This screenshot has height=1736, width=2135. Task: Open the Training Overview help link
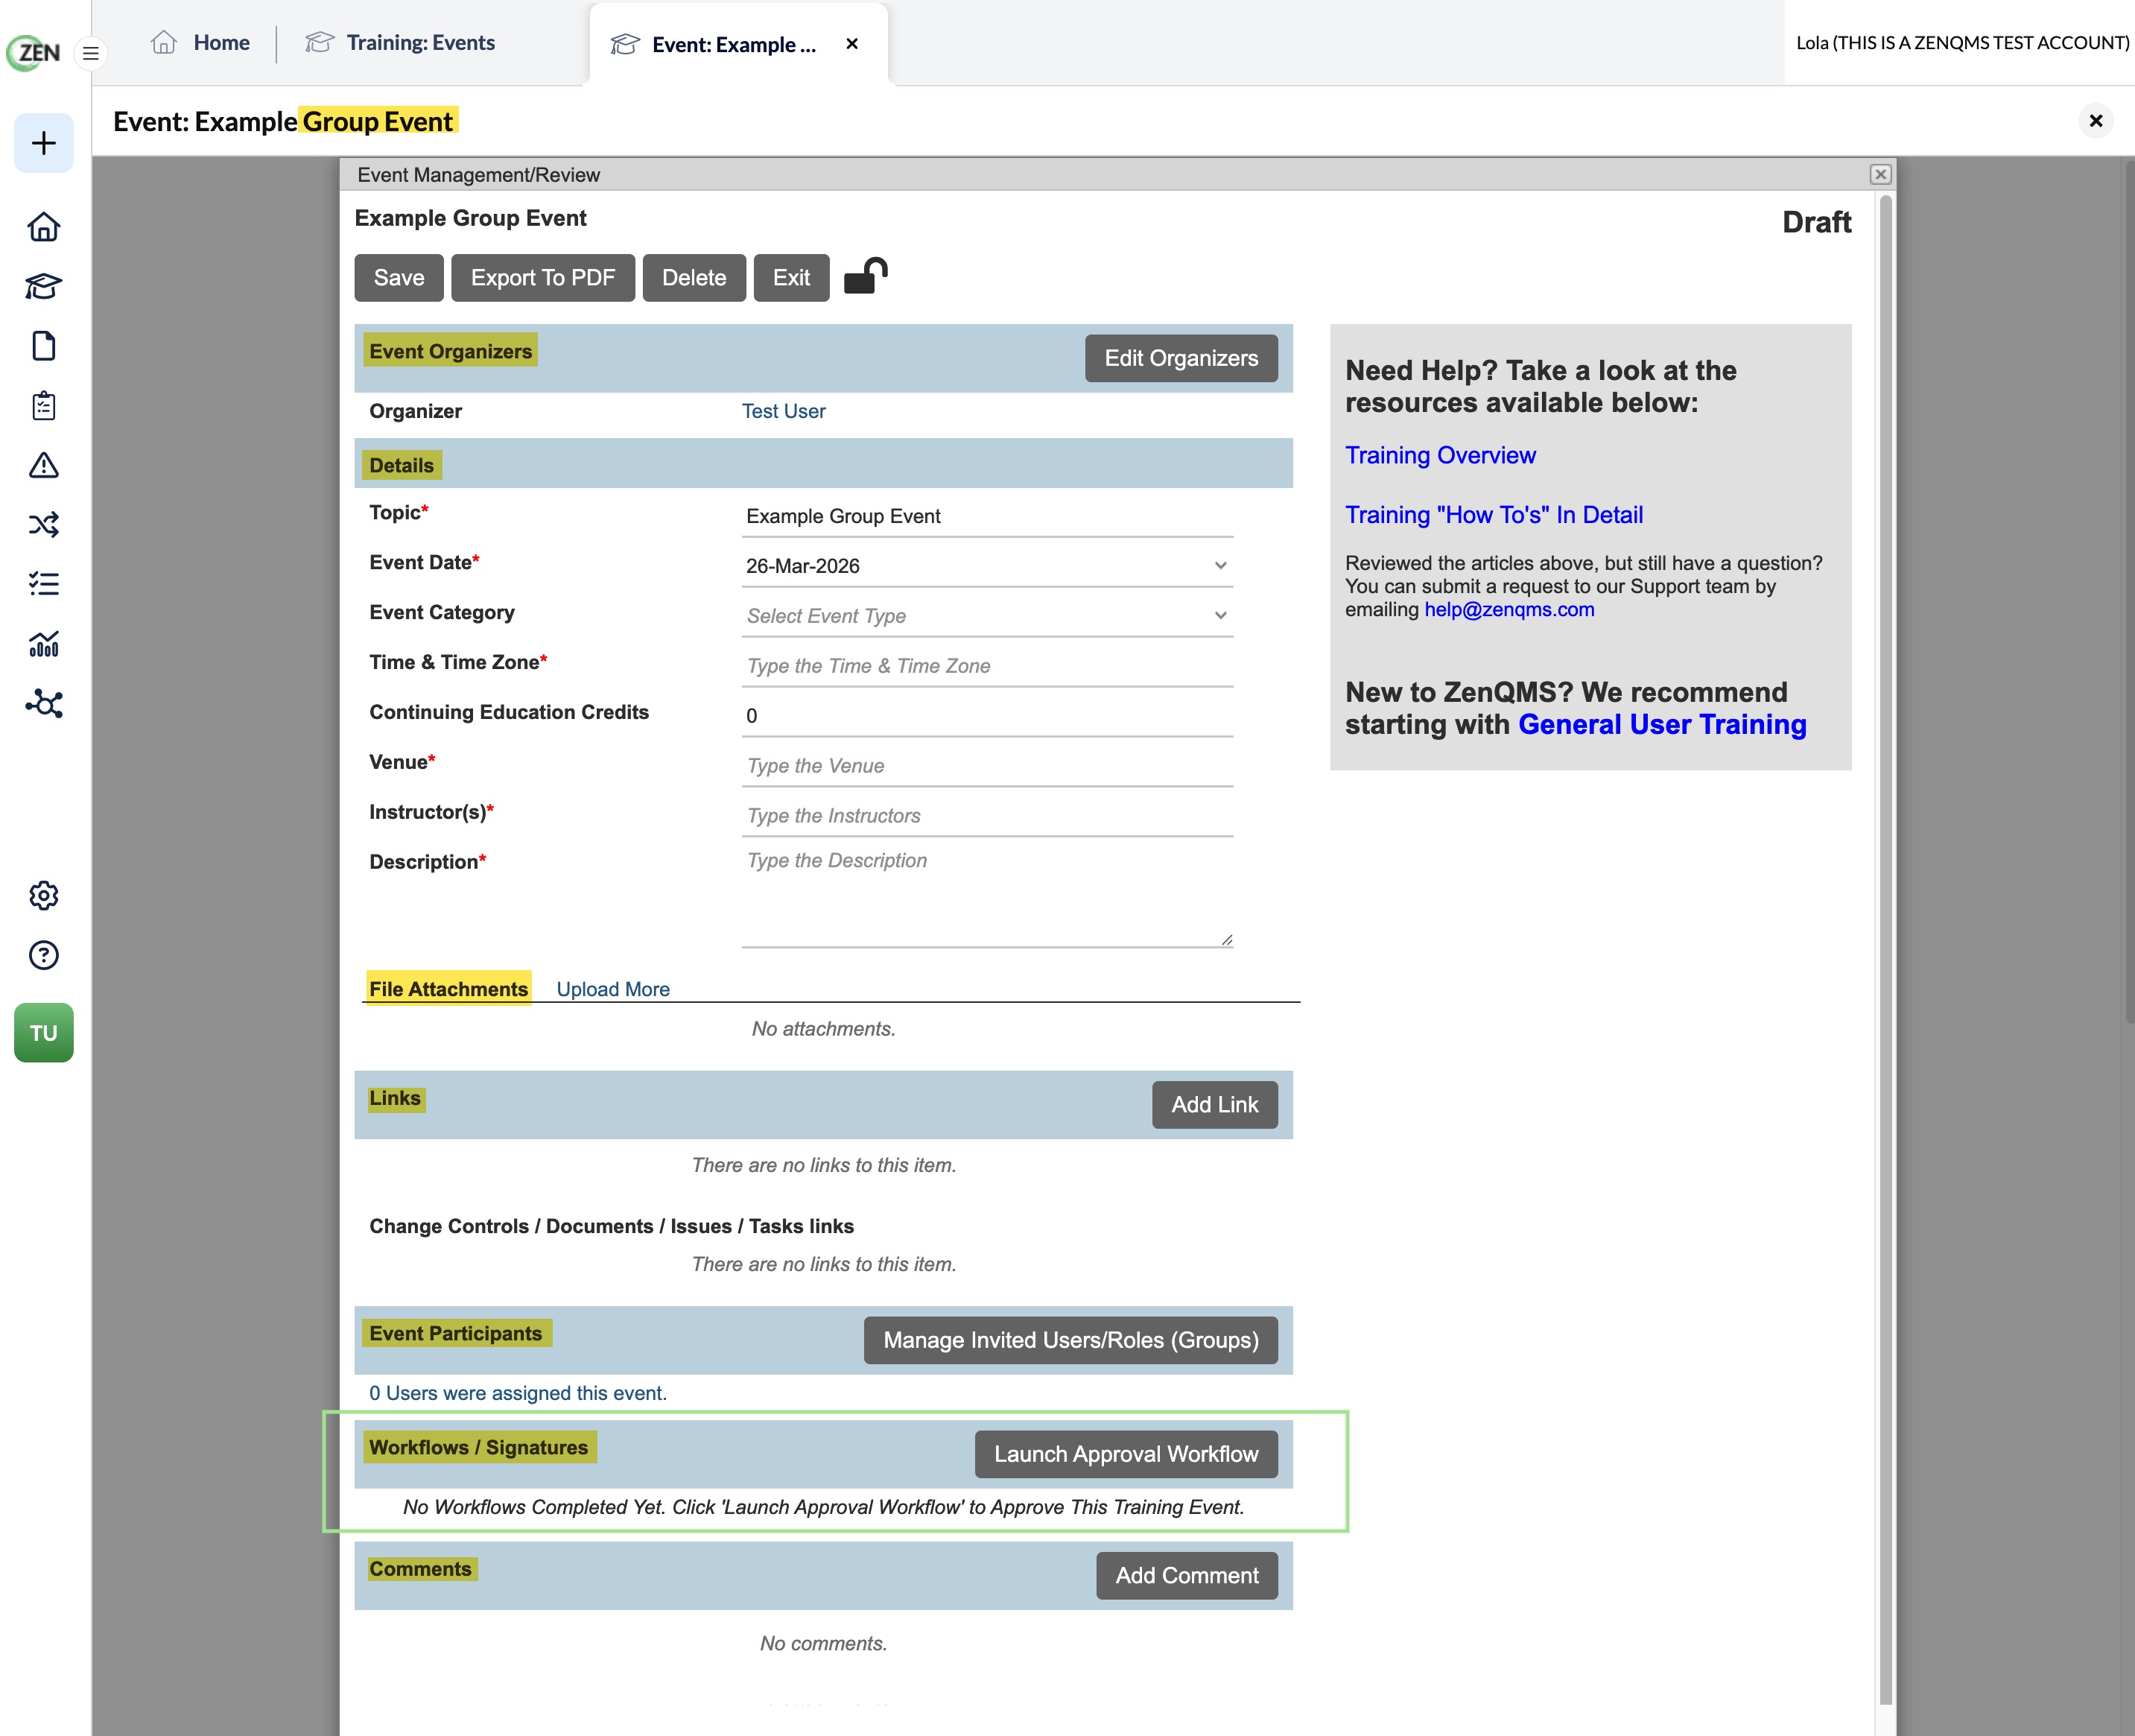(1440, 455)
